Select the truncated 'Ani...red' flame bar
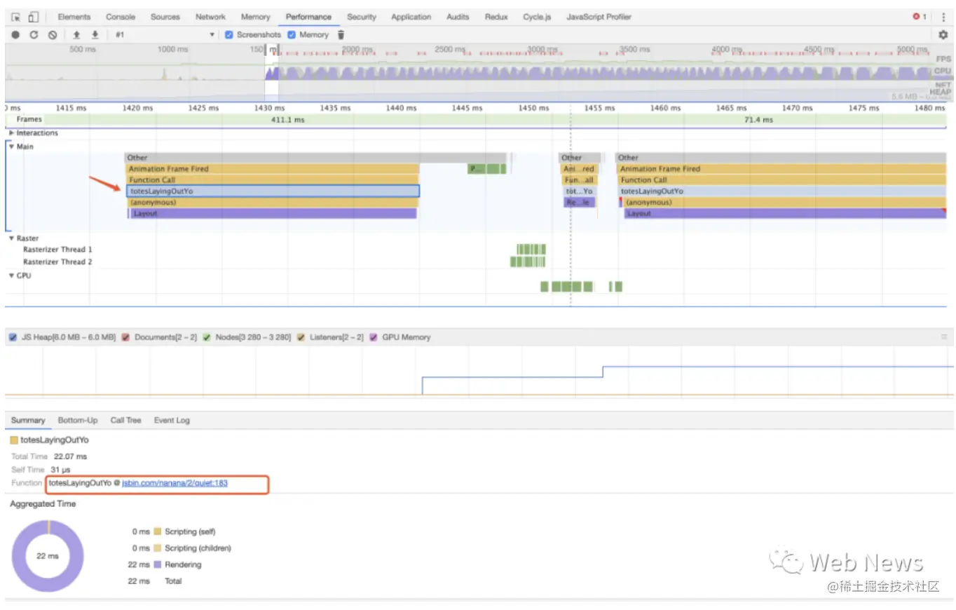Viewport: 956px width, 610px height. (580, 168)
